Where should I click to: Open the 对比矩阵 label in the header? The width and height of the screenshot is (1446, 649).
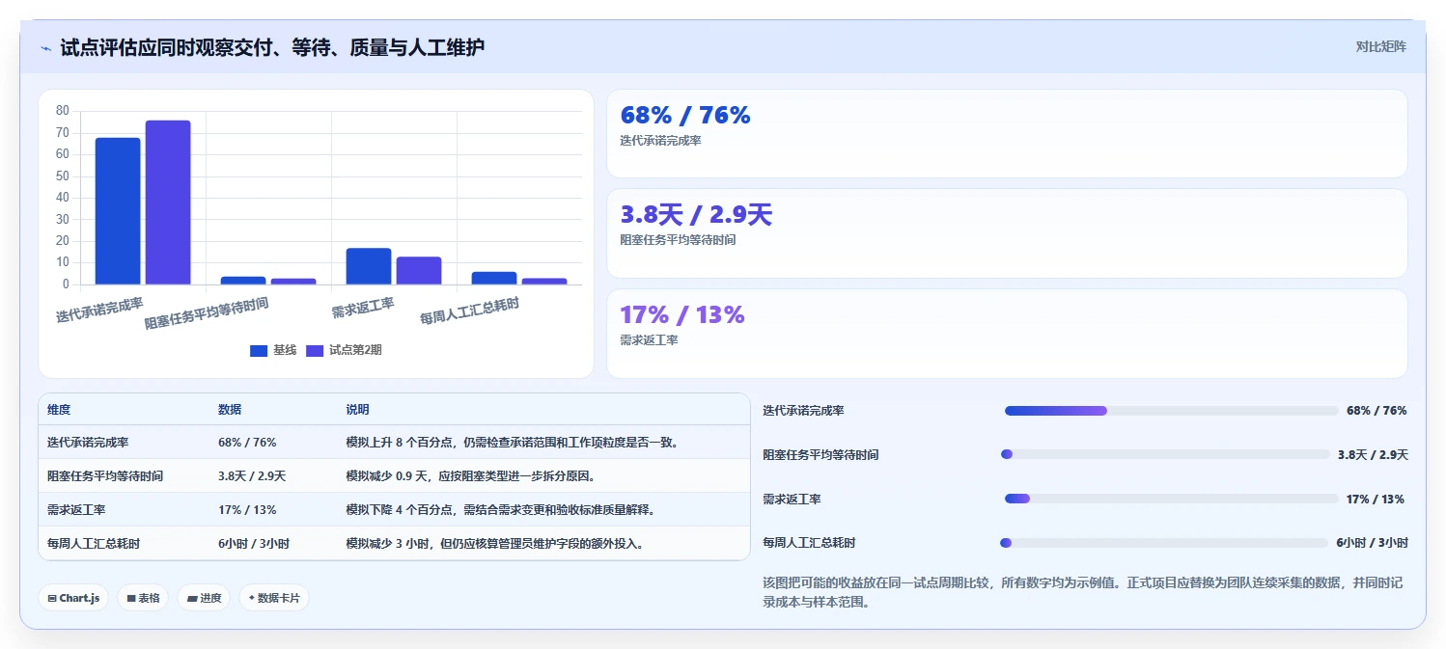pos(1380,46)
